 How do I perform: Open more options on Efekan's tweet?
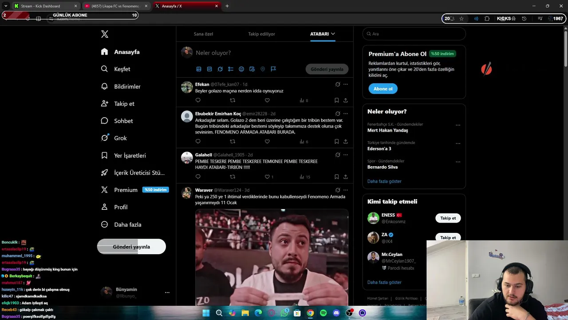click(346, 84)
